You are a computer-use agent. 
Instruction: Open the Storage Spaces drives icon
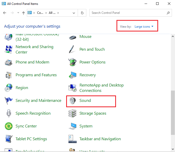tap(73, 113)
